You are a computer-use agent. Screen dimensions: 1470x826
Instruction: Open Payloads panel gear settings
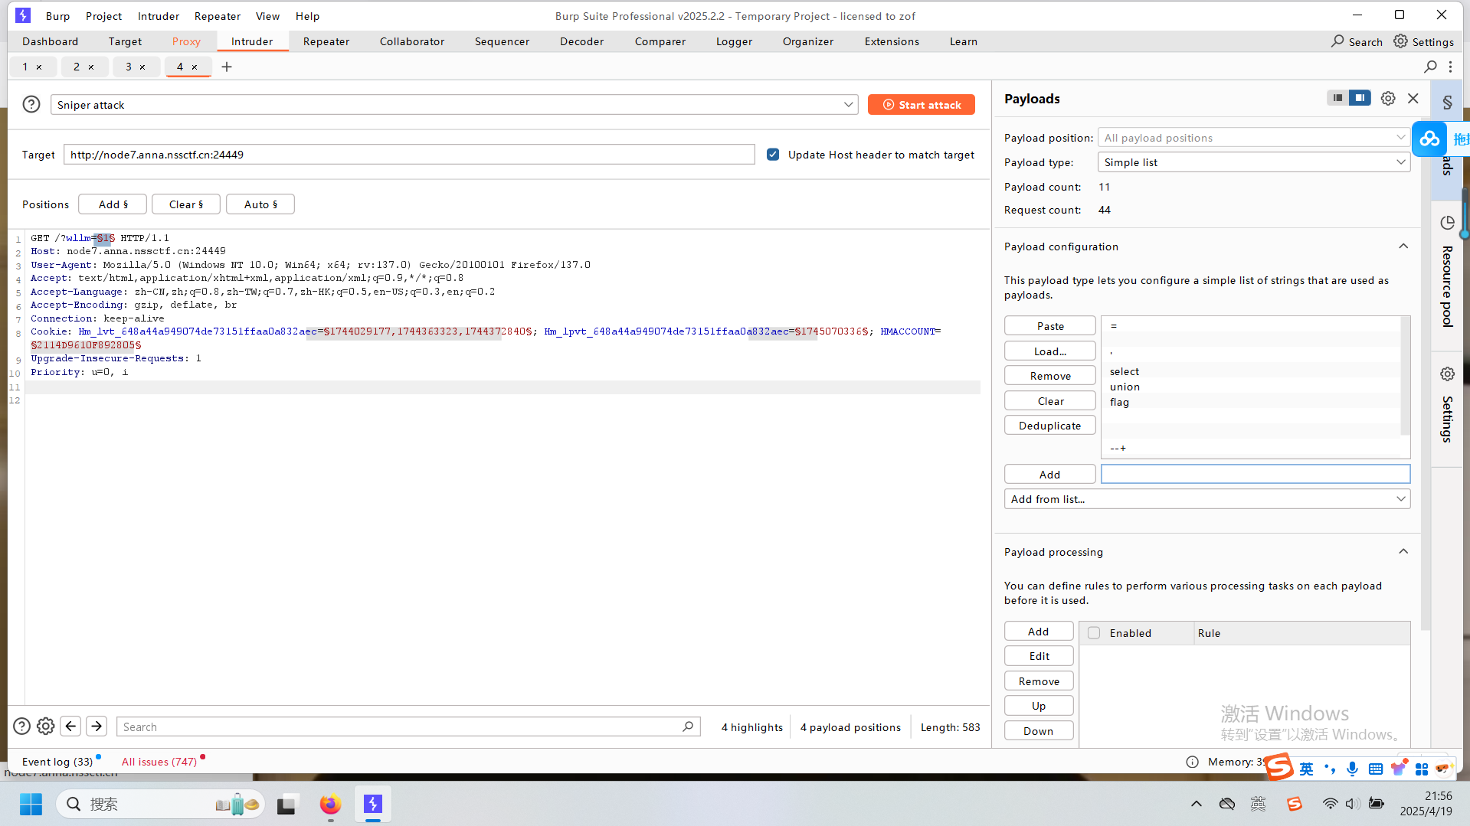coord(1388,98)
